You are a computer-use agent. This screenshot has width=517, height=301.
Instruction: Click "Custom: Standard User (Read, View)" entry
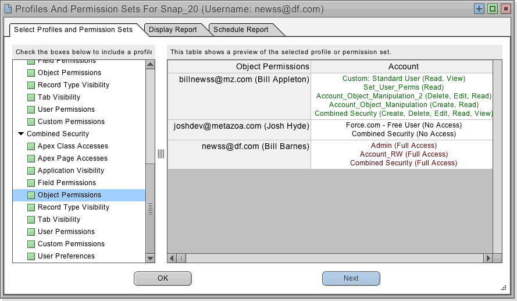tap(404, 79)
